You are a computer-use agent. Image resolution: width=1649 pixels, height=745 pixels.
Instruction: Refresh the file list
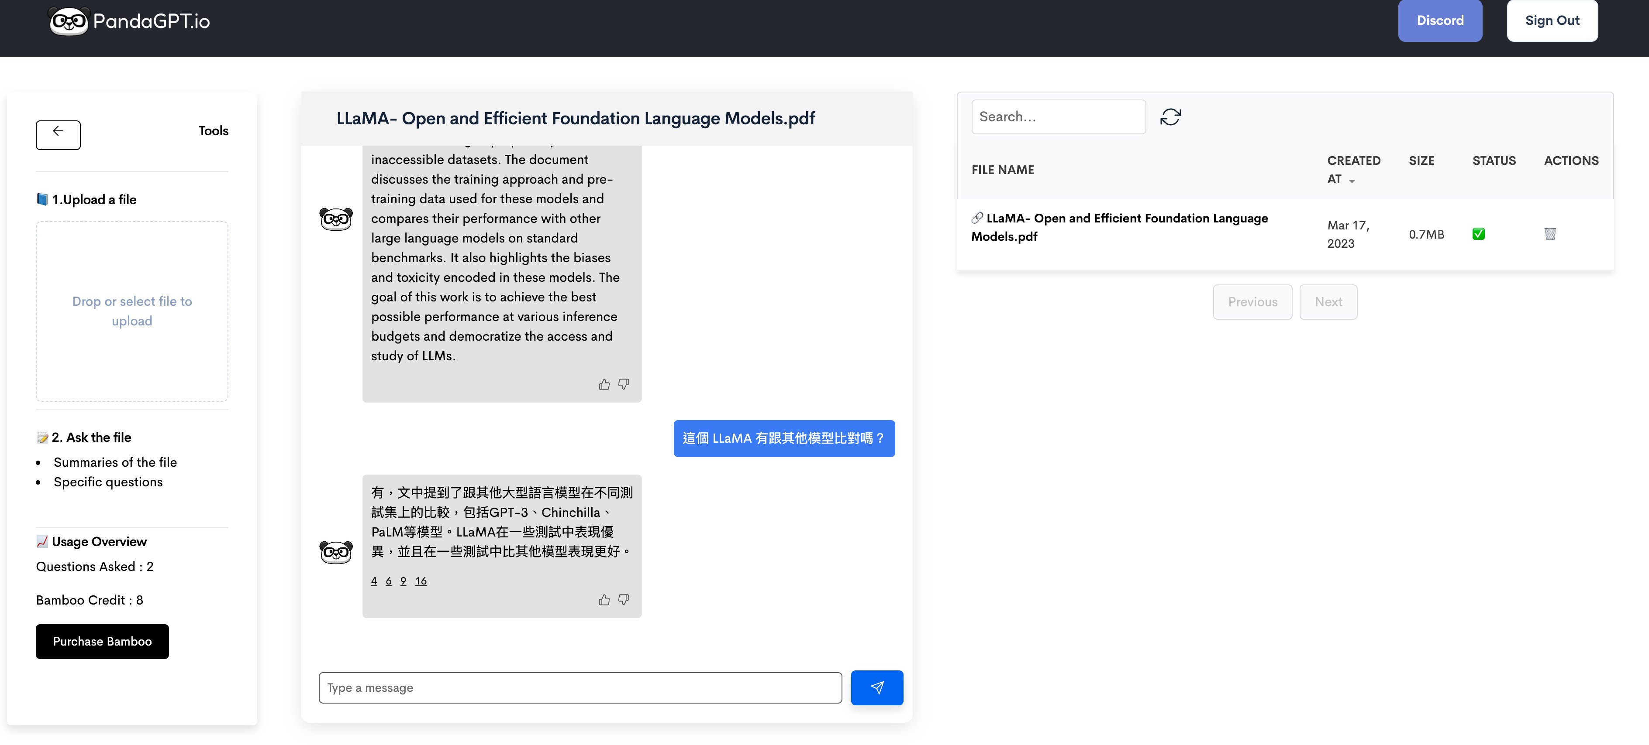coord(1170,116)
